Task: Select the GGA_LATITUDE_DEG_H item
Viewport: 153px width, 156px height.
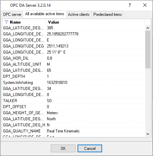Action: [x=24, y=125]
